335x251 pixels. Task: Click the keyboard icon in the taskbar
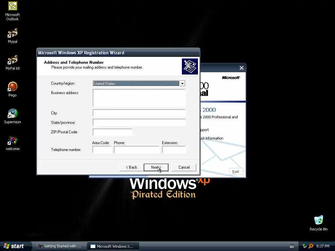[x=291, y=246]
